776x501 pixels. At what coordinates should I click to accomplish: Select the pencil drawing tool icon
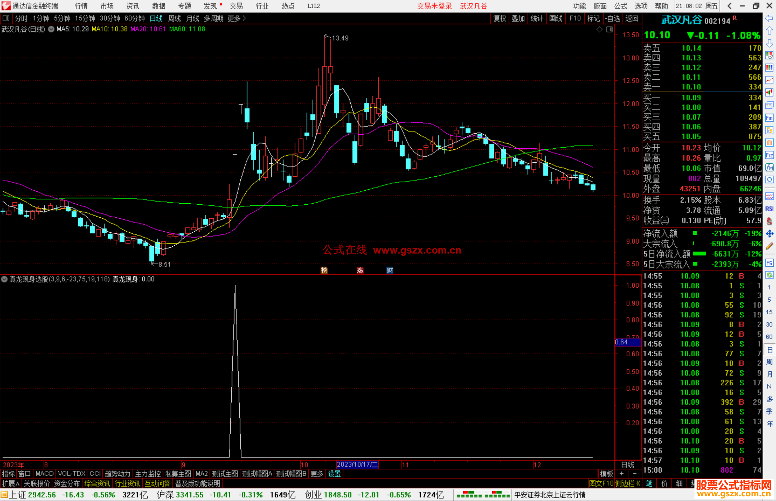click(769, 246)
